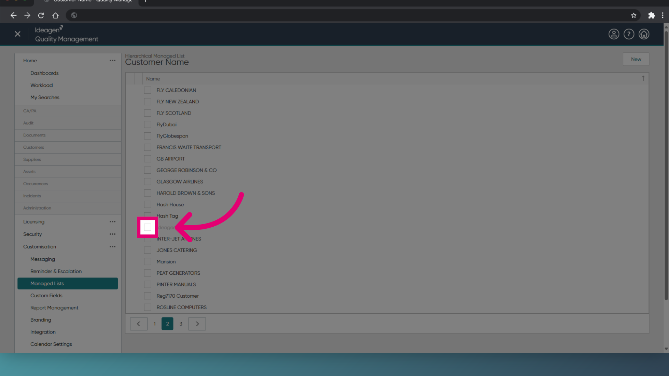Expand the CA/PA section
669x376 pixels.
68,111
